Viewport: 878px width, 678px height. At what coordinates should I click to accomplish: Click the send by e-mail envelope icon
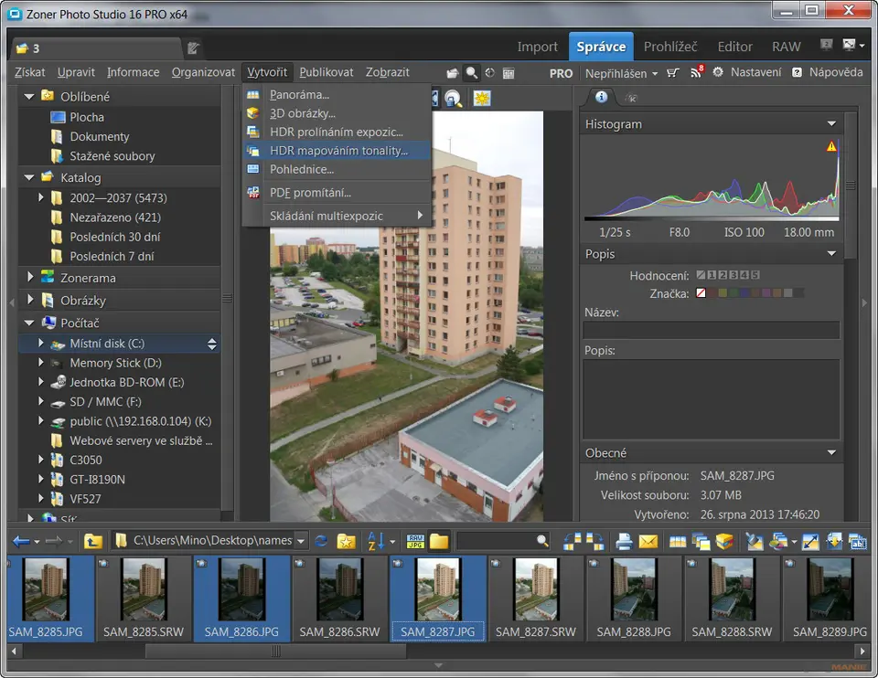coord(648,542)
